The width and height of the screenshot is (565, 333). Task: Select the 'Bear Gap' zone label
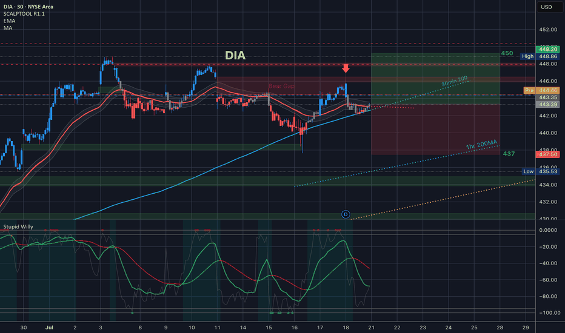[281, 86]
